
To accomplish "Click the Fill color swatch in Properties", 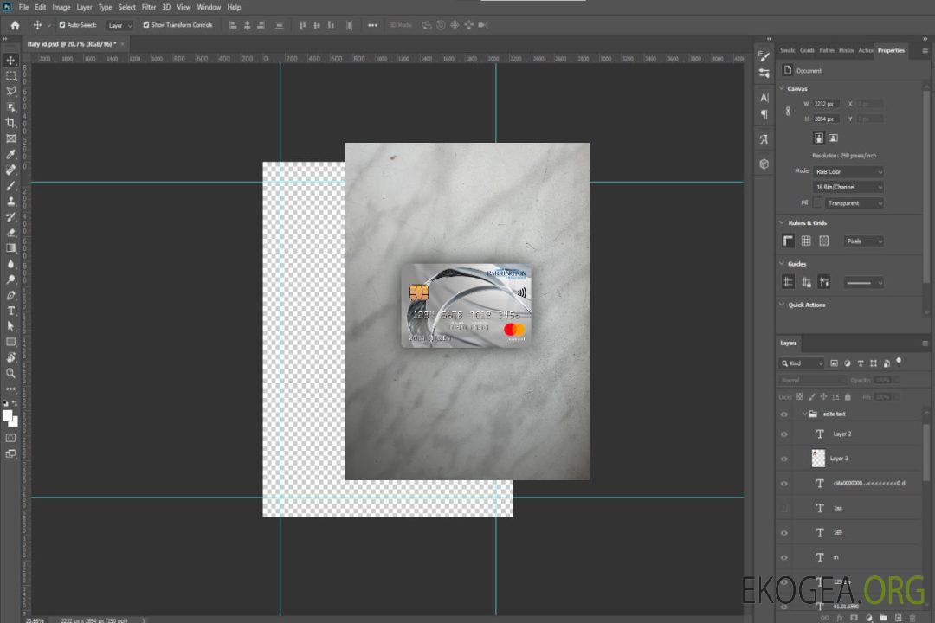I will (x=817, y=203).
